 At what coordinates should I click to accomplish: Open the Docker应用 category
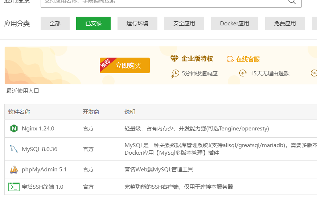click(x=235, y=24)
